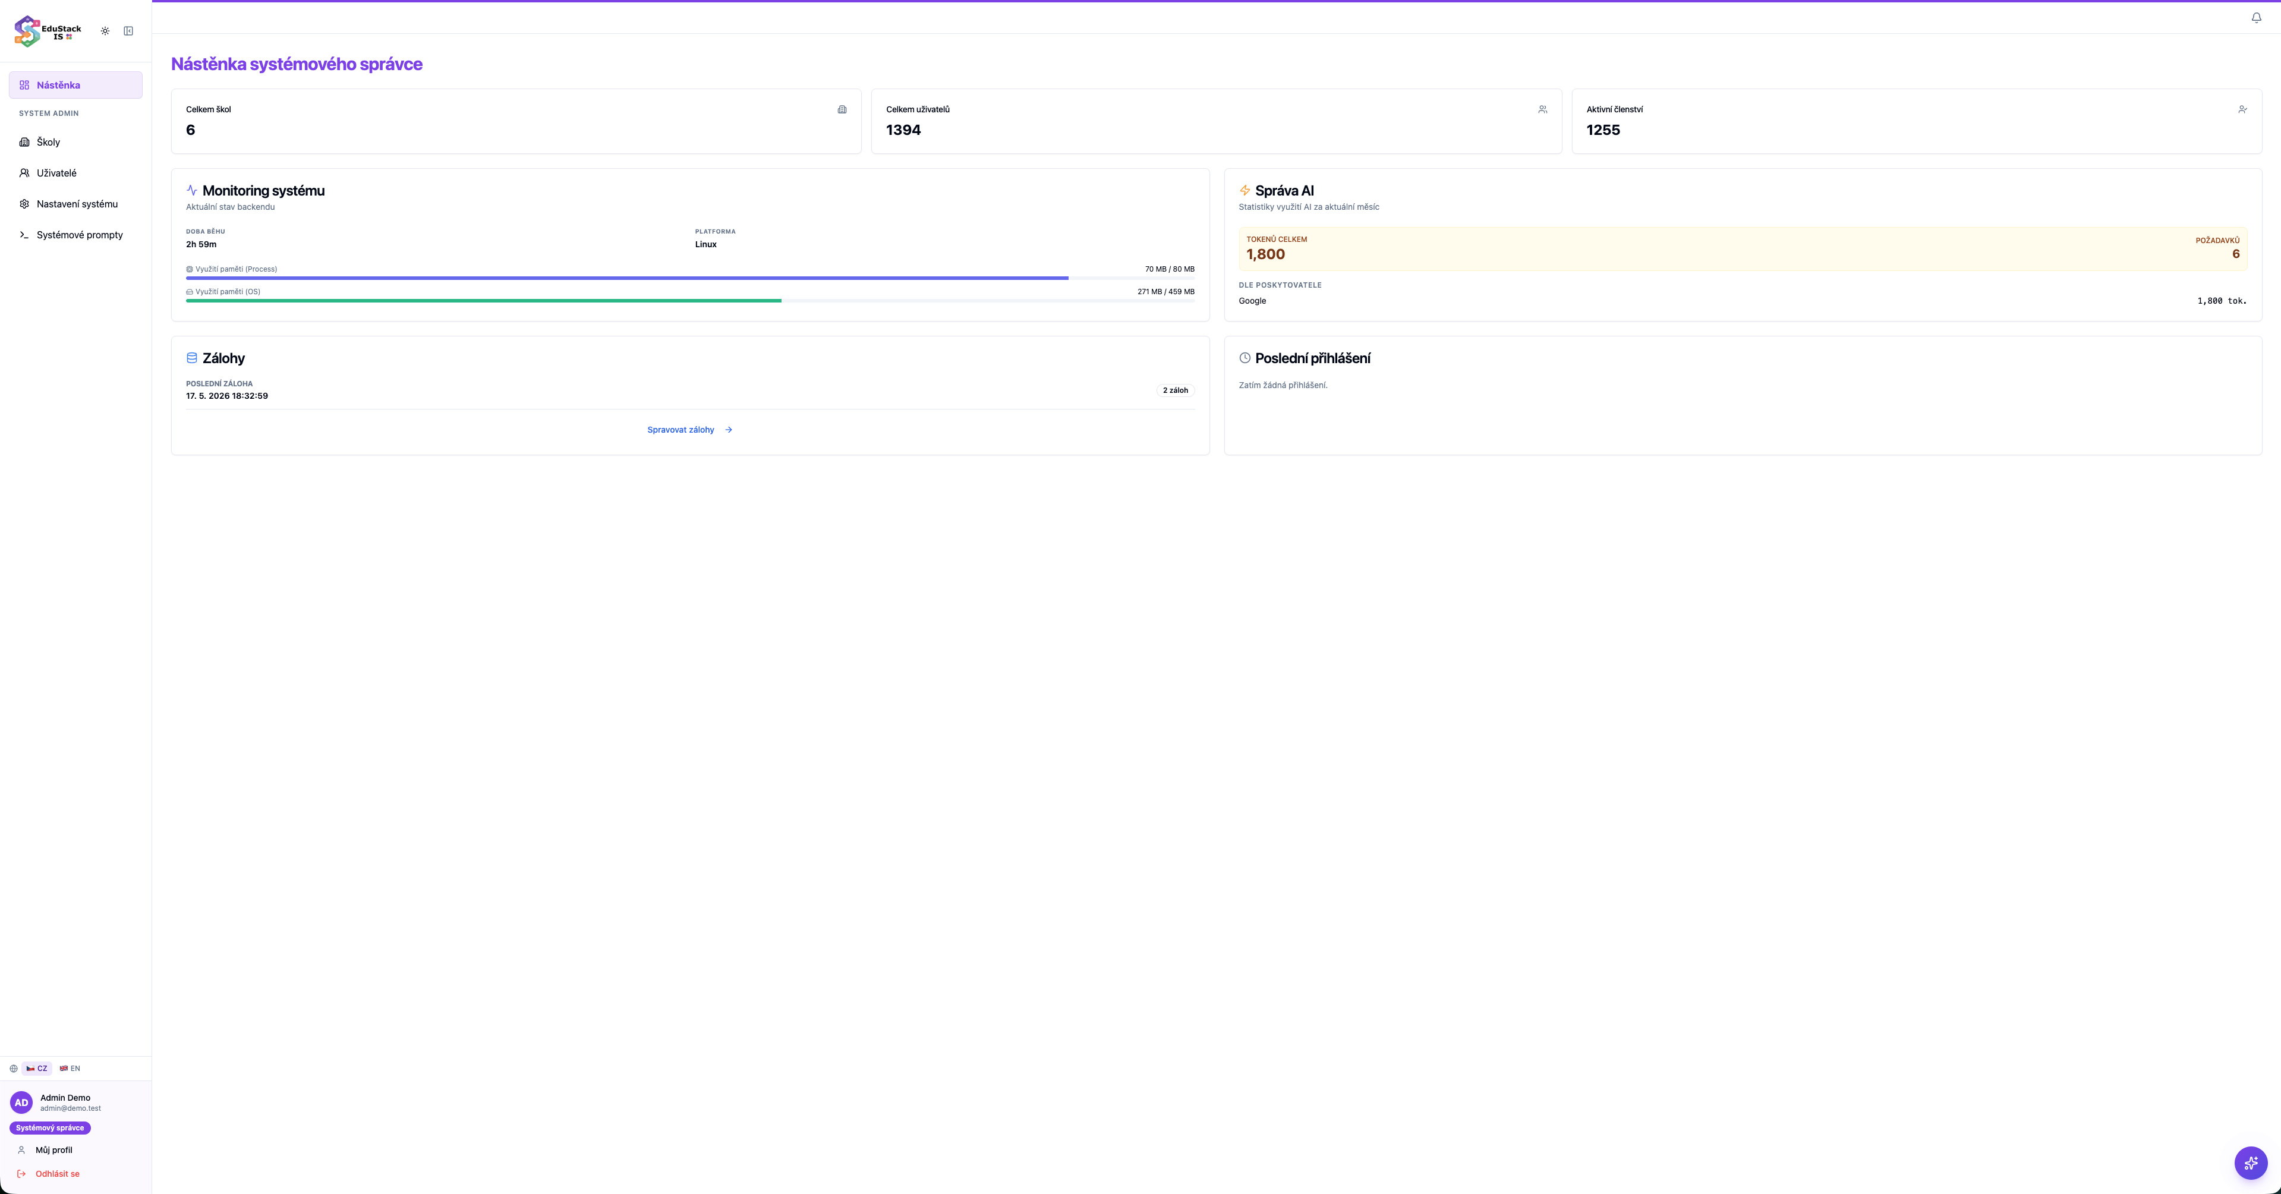
Task: Switch language to CZ
Action: tap(36, 1068)
